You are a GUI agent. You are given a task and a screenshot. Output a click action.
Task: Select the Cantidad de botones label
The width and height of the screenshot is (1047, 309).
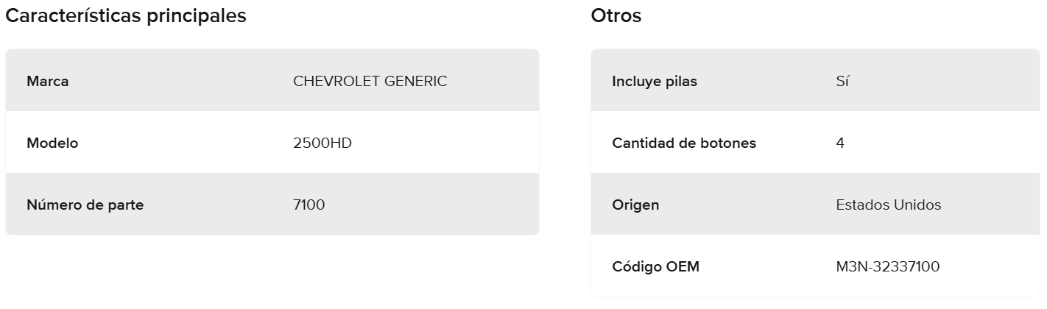click(x=683, y=143)
